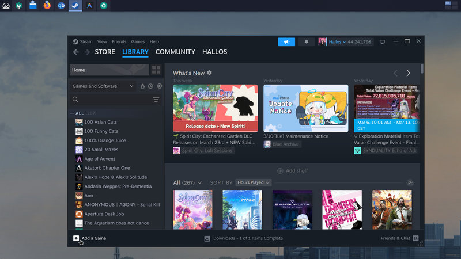
Task: Open the Steam announcements megaphone button
Action: tap(286, 41)
